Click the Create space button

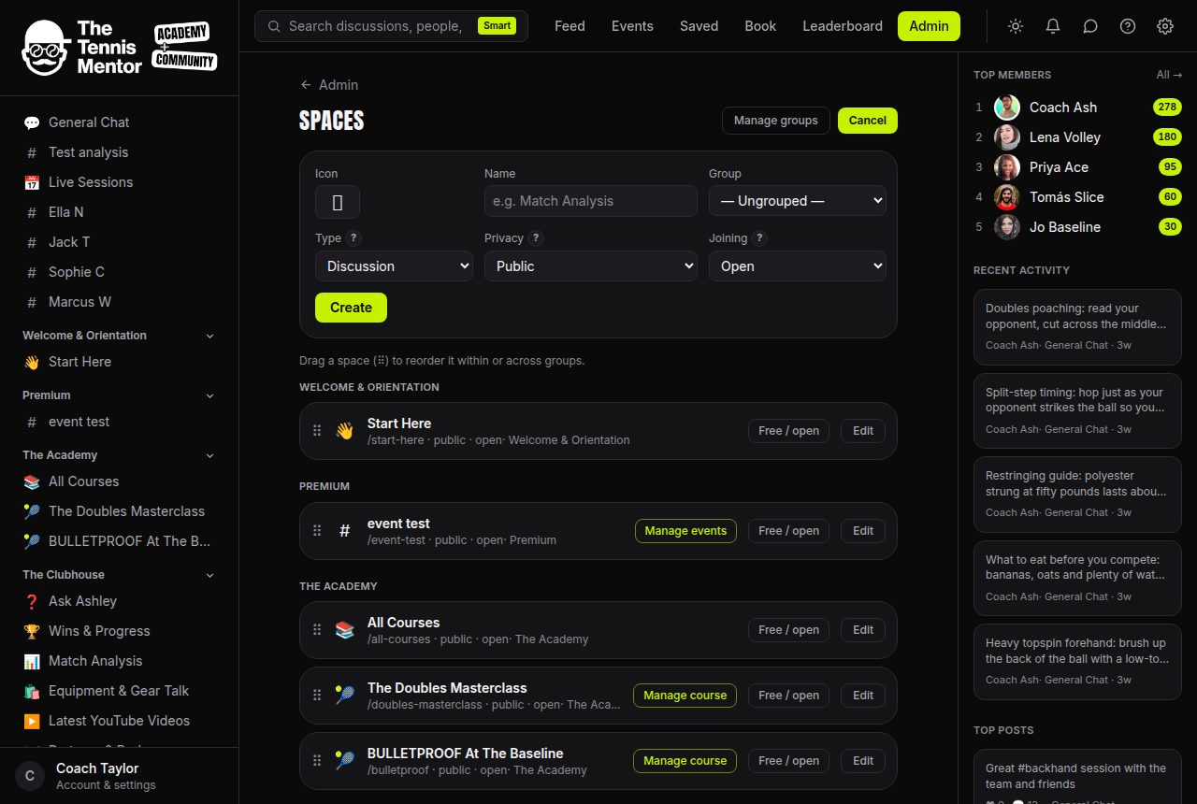pos(351,308)
